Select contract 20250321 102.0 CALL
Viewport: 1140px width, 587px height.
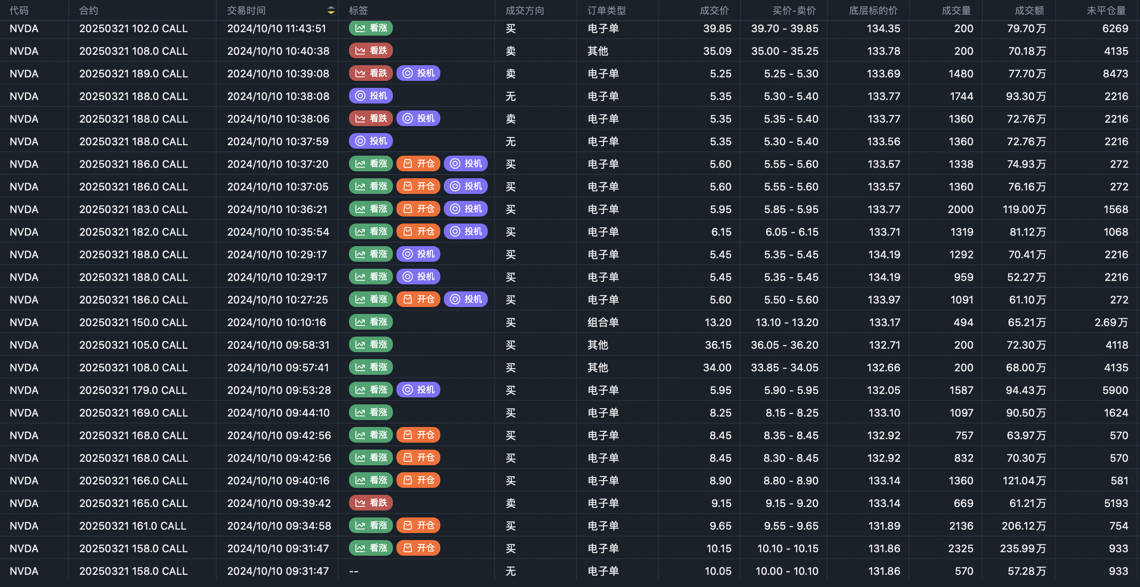tap(134, 28)
